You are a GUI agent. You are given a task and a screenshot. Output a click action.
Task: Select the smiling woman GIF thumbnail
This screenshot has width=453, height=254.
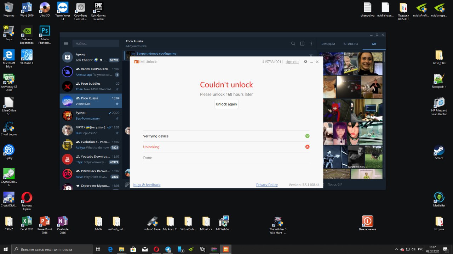pos(370,64)
